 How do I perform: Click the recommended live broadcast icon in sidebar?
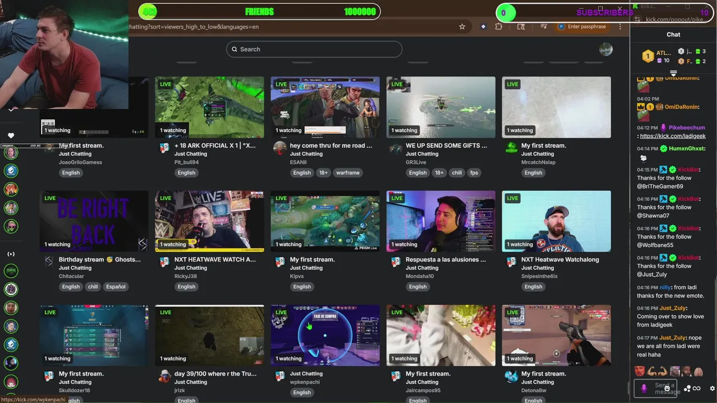coord(11,254)
